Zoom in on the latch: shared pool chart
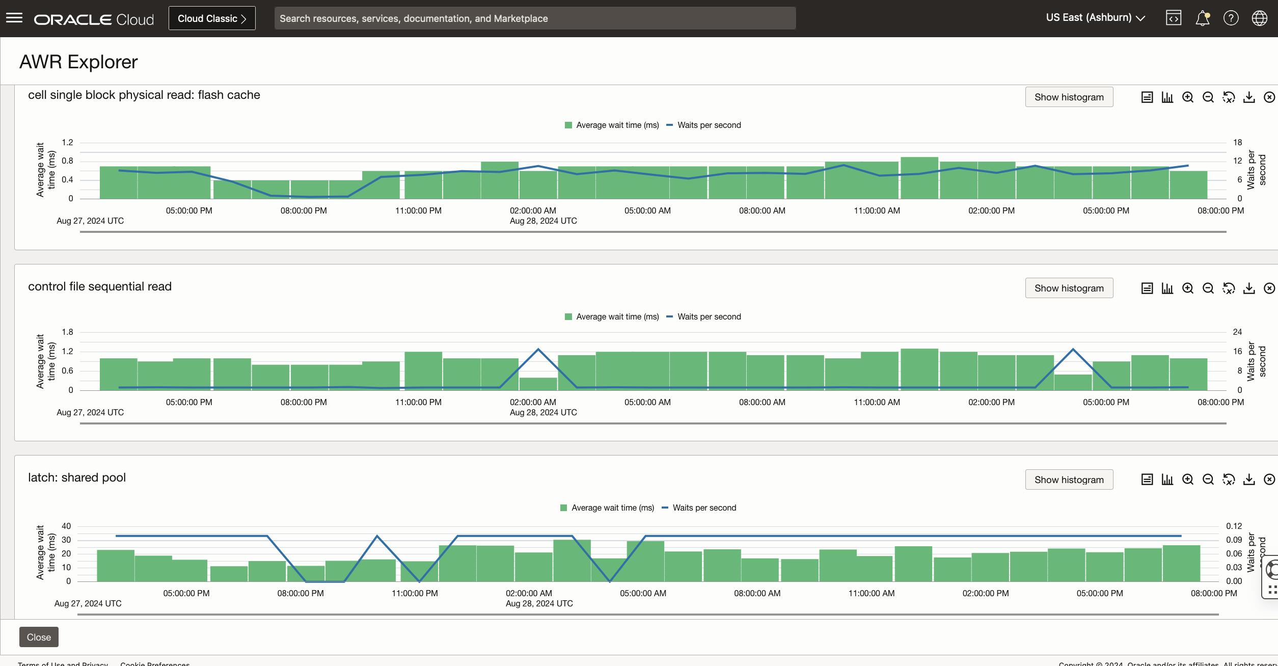Viewport: 1278px width, 666px height. coord(1188,479)
